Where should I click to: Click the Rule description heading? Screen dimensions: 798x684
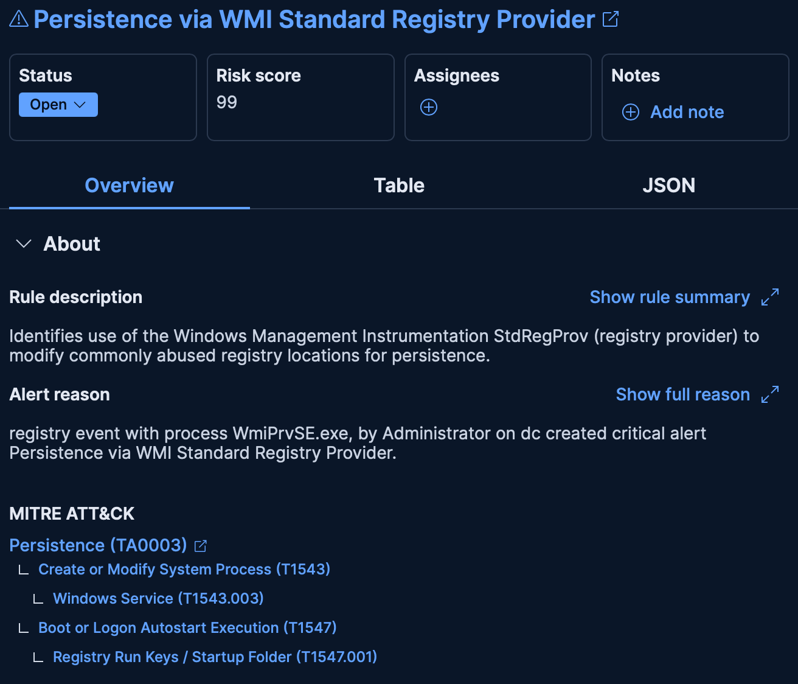coord(76,297)
